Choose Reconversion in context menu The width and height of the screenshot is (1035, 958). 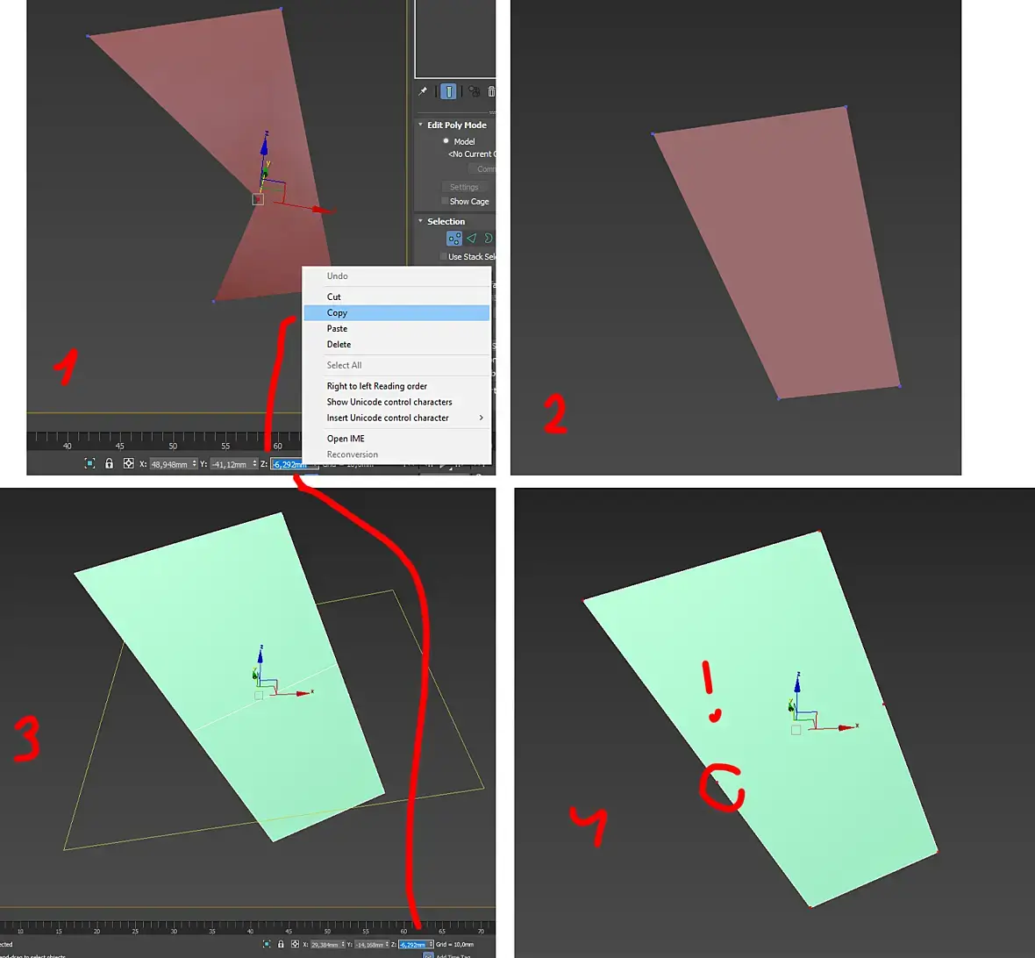(396, 454)
